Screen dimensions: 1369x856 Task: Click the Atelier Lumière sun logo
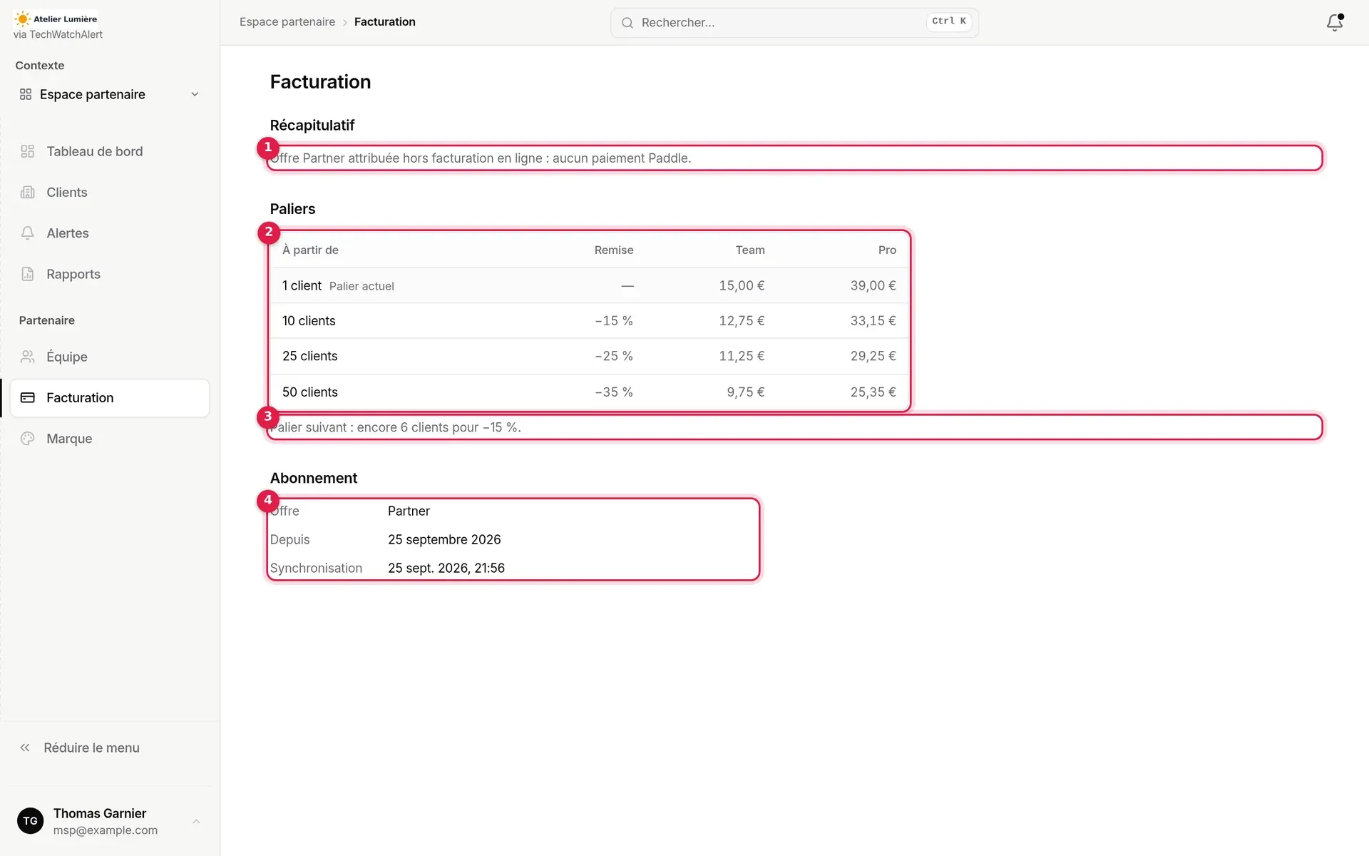pos(23,19)
